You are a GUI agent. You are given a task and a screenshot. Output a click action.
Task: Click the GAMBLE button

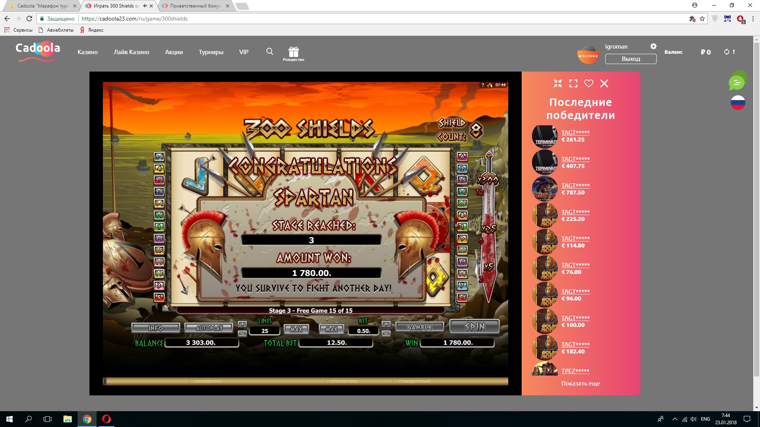(420, 327)
